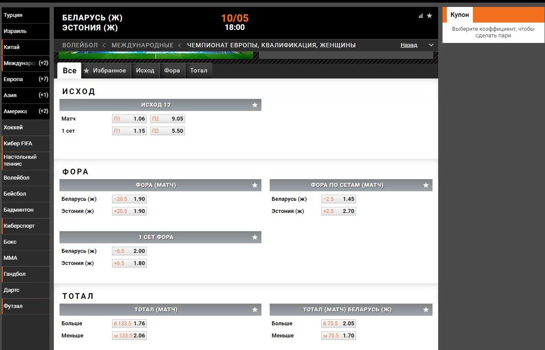Pick Беларусь set handicap -2.5 at 1.45

pos(338,199)
